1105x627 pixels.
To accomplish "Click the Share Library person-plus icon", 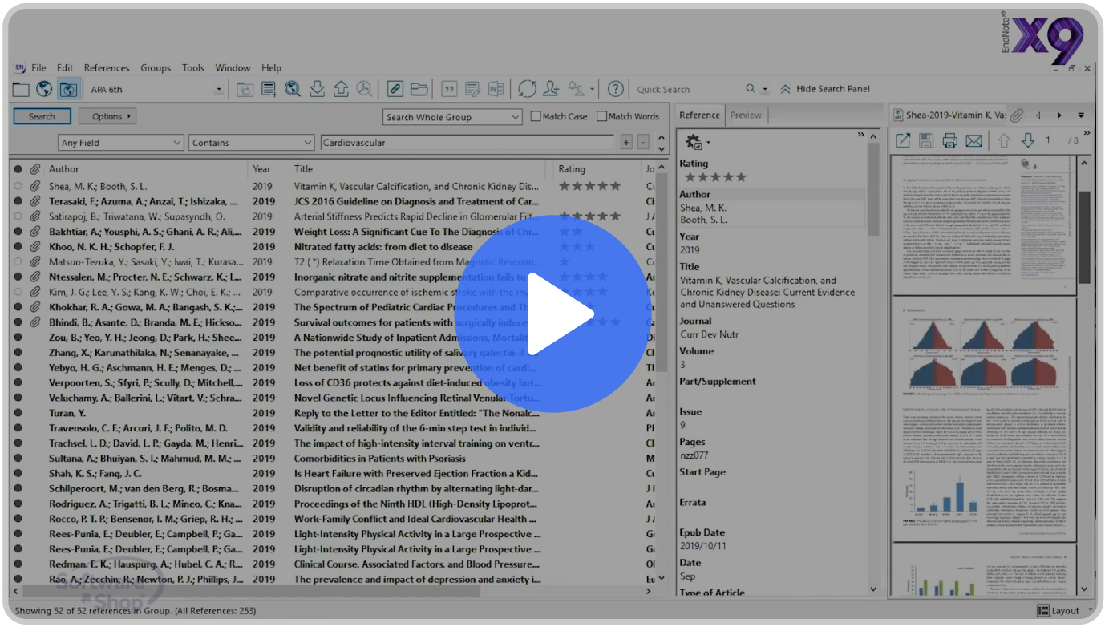I will click(x=551, y=89).
